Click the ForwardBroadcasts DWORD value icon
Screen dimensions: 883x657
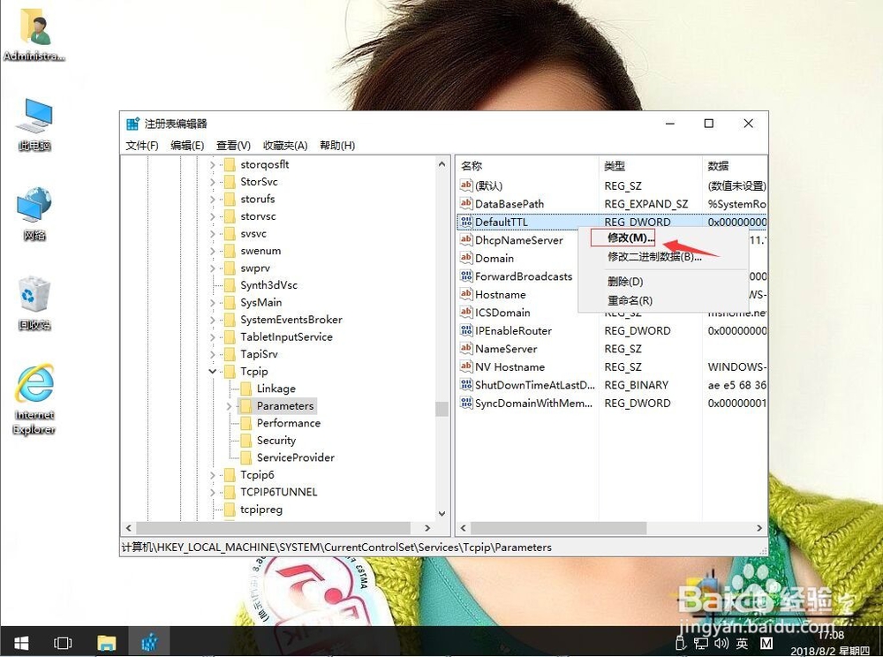pos(465,276)
